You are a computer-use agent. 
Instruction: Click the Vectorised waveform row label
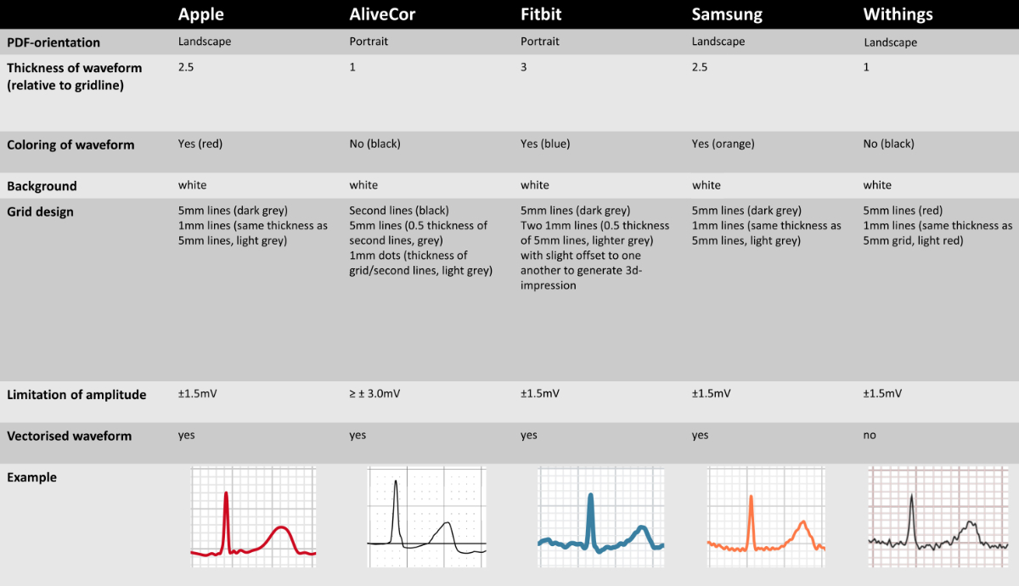point(69,436)
